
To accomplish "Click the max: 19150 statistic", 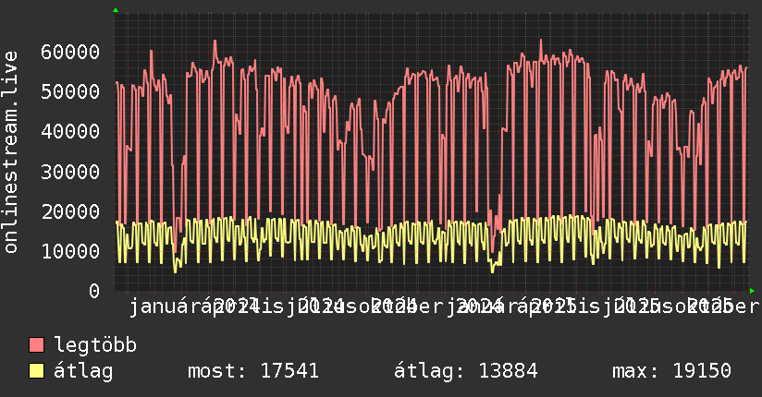I will coord(671,371).
